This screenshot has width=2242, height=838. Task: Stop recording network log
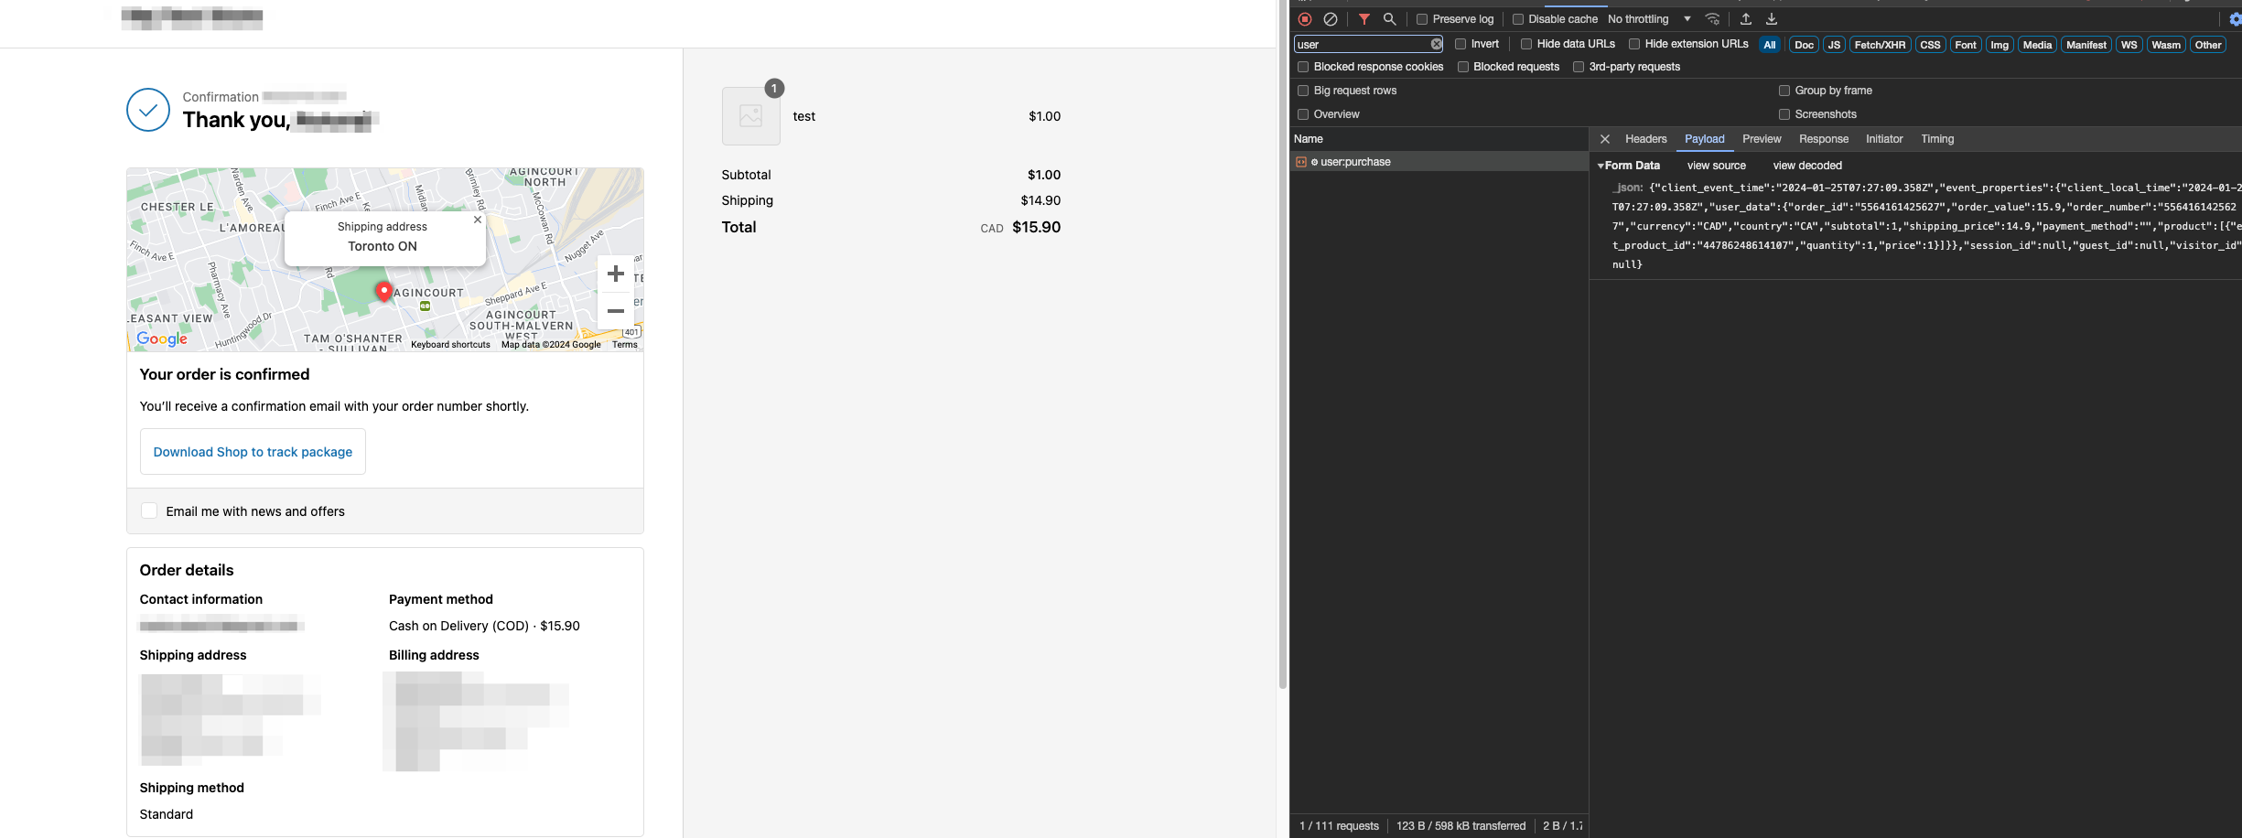(x=1305, y=19)
